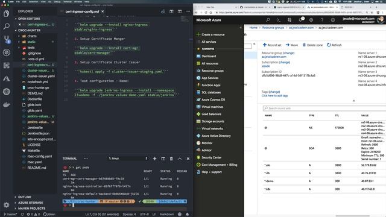Click the Search record sets field
The height and width of the screenshot is (217, 386).
click(324, 108)
